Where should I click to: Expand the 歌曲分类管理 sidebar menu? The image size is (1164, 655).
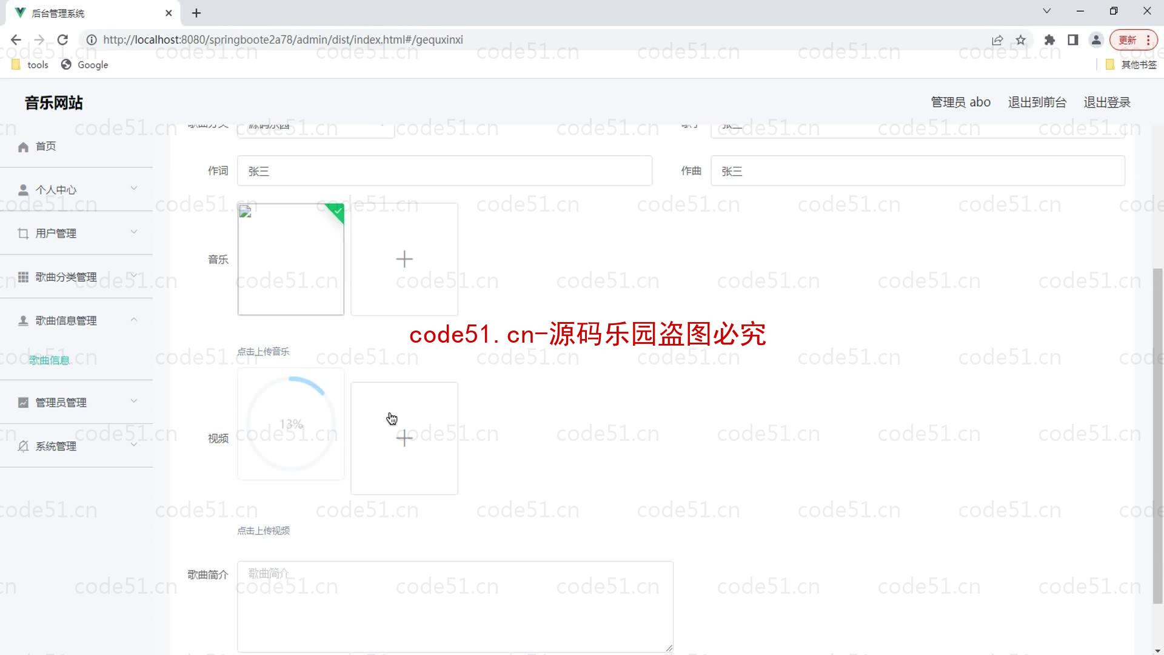[76, 277]
